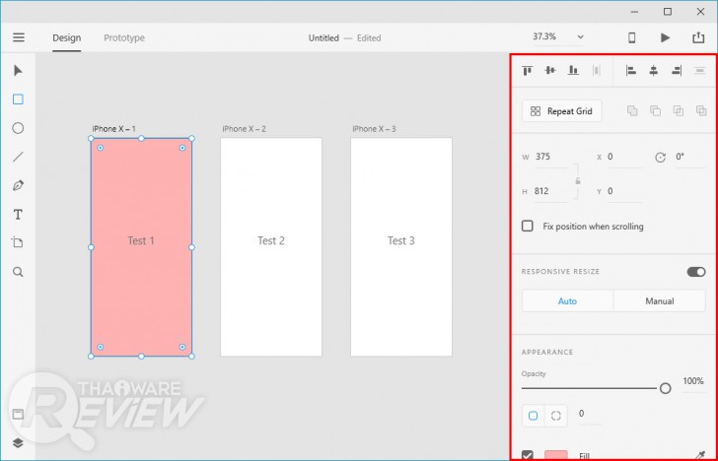718x461 pixels.
Task: Open the Layers panel icon
Action: point(18,443)
